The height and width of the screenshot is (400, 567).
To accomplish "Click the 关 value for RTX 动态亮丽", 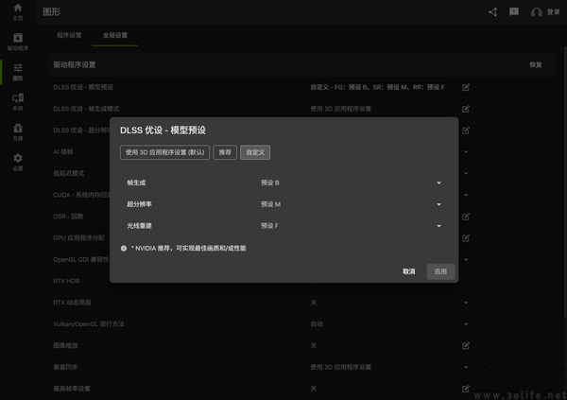I will (x=314, y=303).
